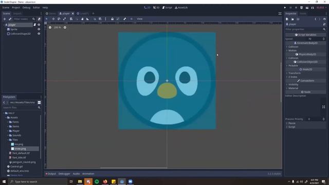This screenshot has width=329, height=185.
Task: Open the snapping options three-dot menu
Action: [x=105, y=19]
